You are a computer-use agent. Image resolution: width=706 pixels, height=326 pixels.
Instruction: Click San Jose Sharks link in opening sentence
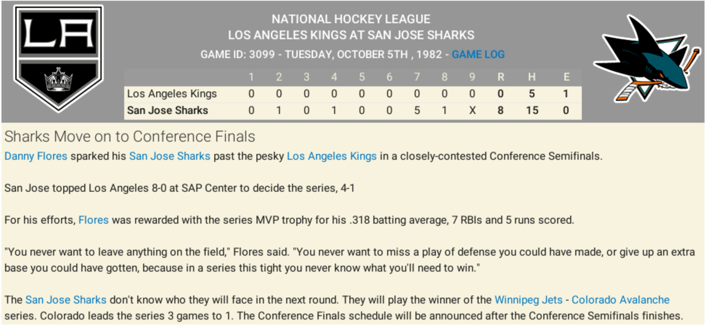point(170,156)
